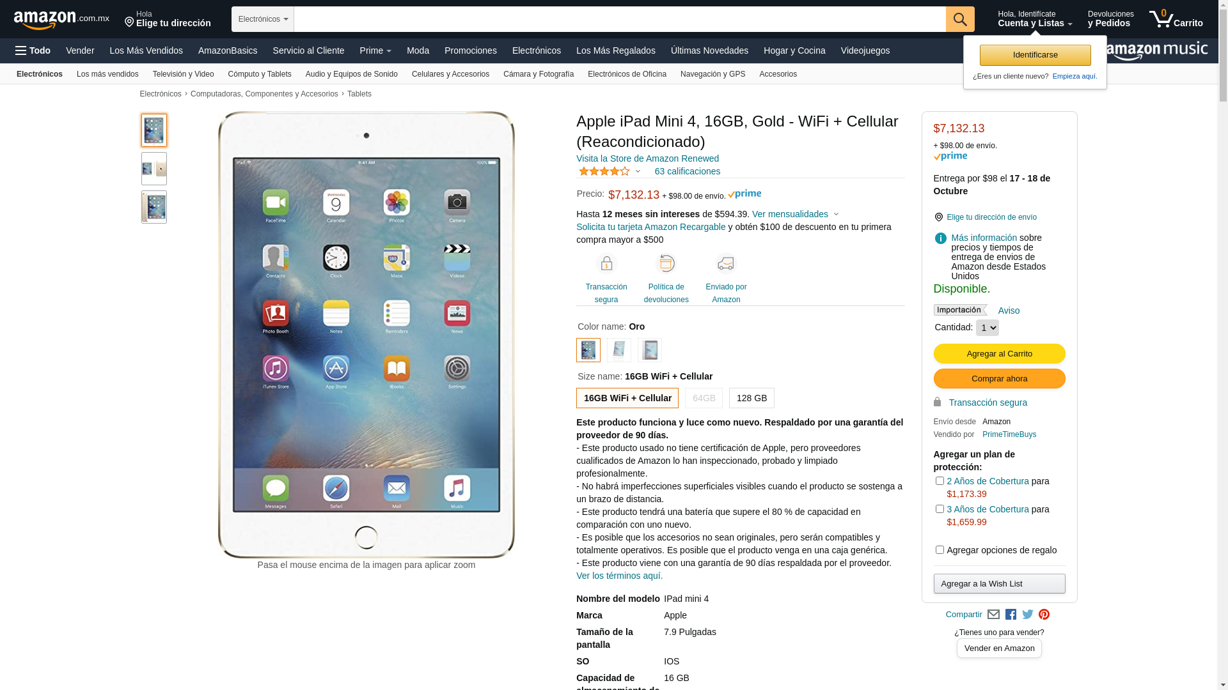Expand Ver mensualidades options
Screen dimensions: 1228x690
(x=796, y=214)
